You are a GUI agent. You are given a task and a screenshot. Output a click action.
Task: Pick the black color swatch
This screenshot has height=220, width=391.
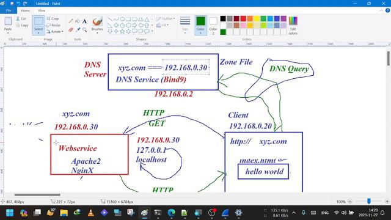223,18
